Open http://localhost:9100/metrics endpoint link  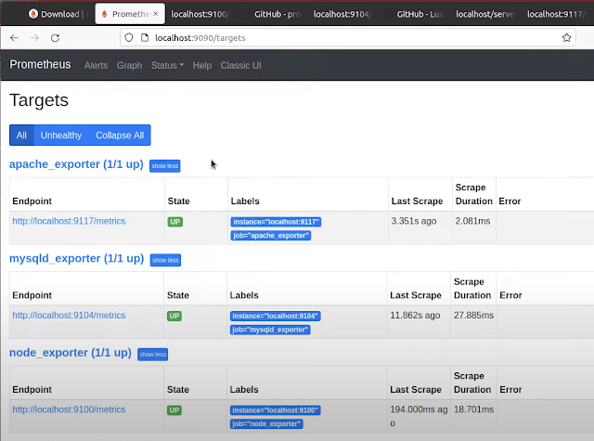click(69, 410)
